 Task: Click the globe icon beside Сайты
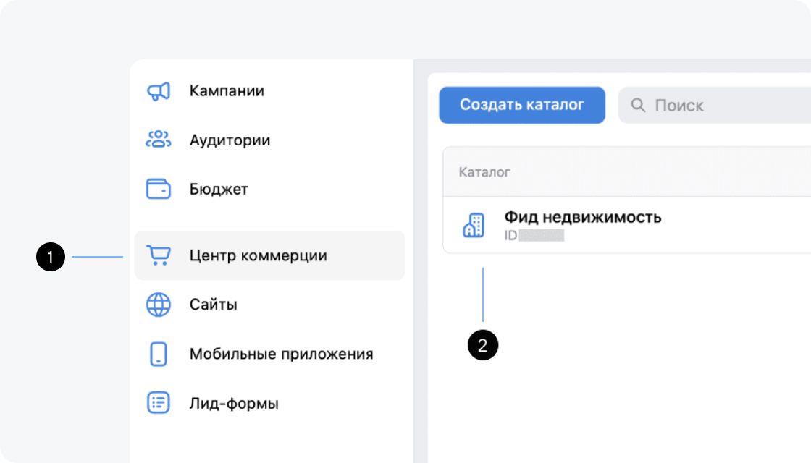(159, 305)
